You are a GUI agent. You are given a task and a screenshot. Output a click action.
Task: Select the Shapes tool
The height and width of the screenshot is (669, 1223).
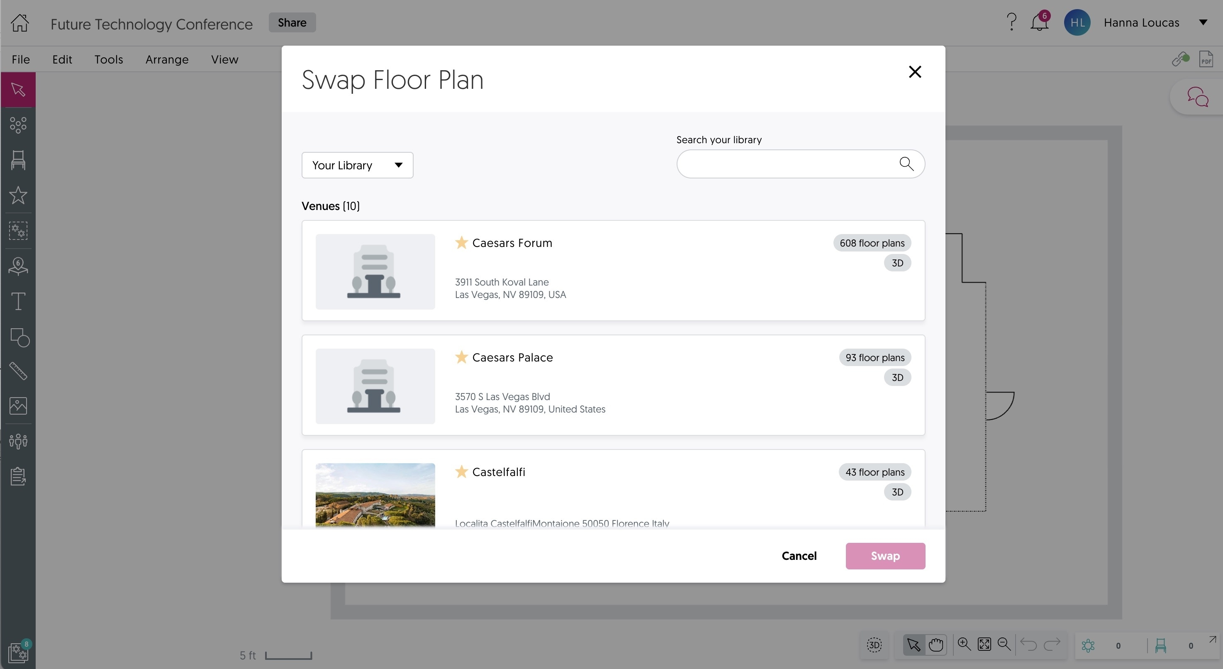click(19, 337)
